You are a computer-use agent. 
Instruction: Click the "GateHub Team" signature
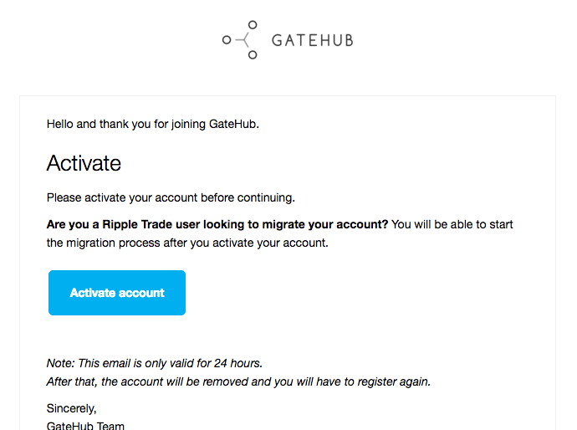[85, 425]
